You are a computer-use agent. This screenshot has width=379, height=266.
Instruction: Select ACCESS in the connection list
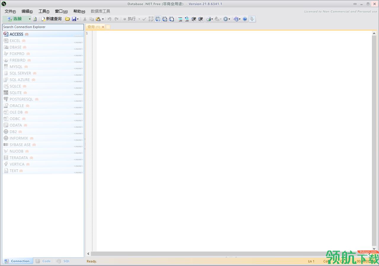click(43, 34)
